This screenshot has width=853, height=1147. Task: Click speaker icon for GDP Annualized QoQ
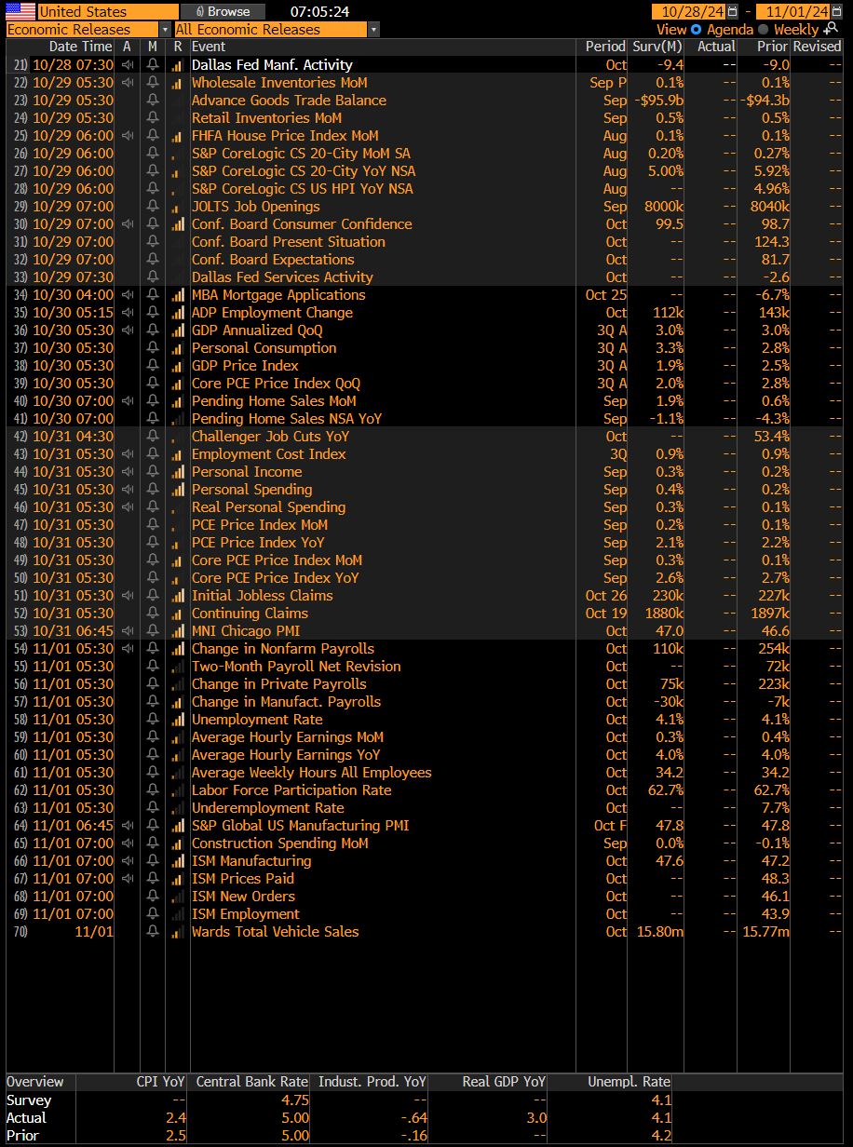128,331
